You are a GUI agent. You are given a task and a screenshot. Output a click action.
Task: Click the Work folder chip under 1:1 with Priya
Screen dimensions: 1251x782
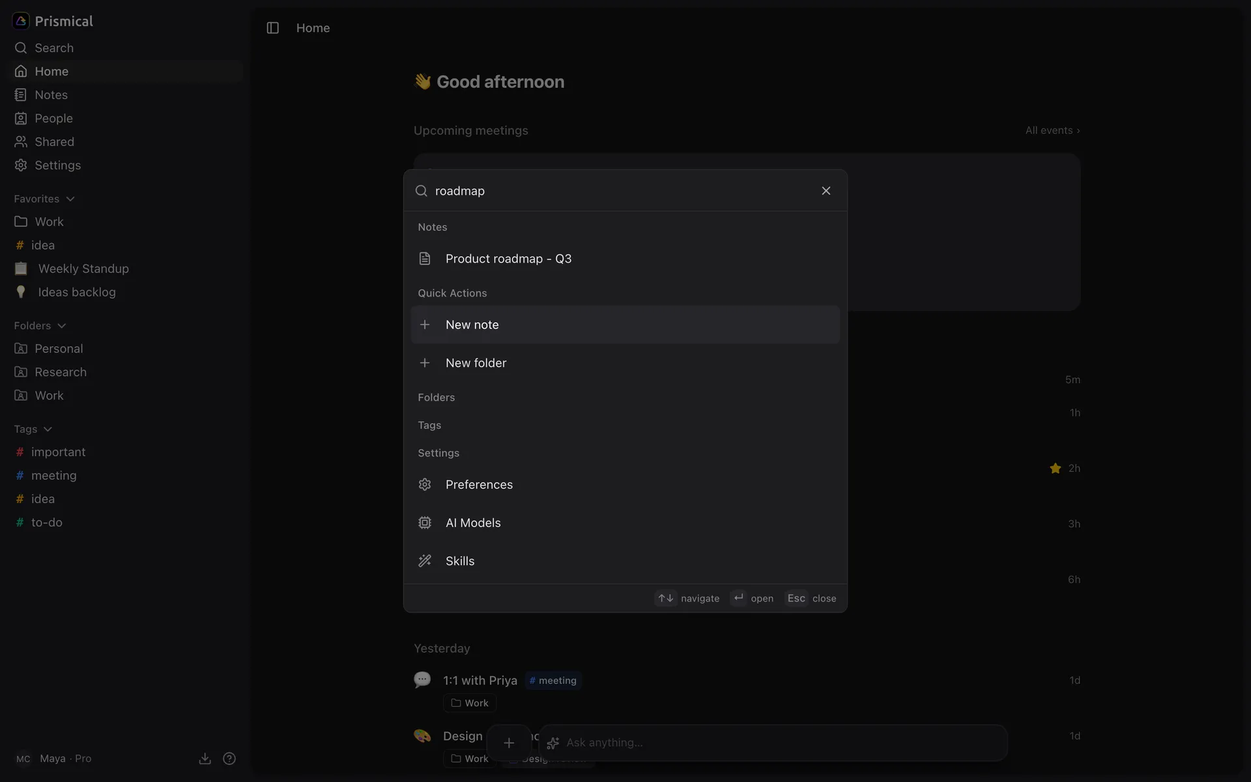tap(470, 703)
